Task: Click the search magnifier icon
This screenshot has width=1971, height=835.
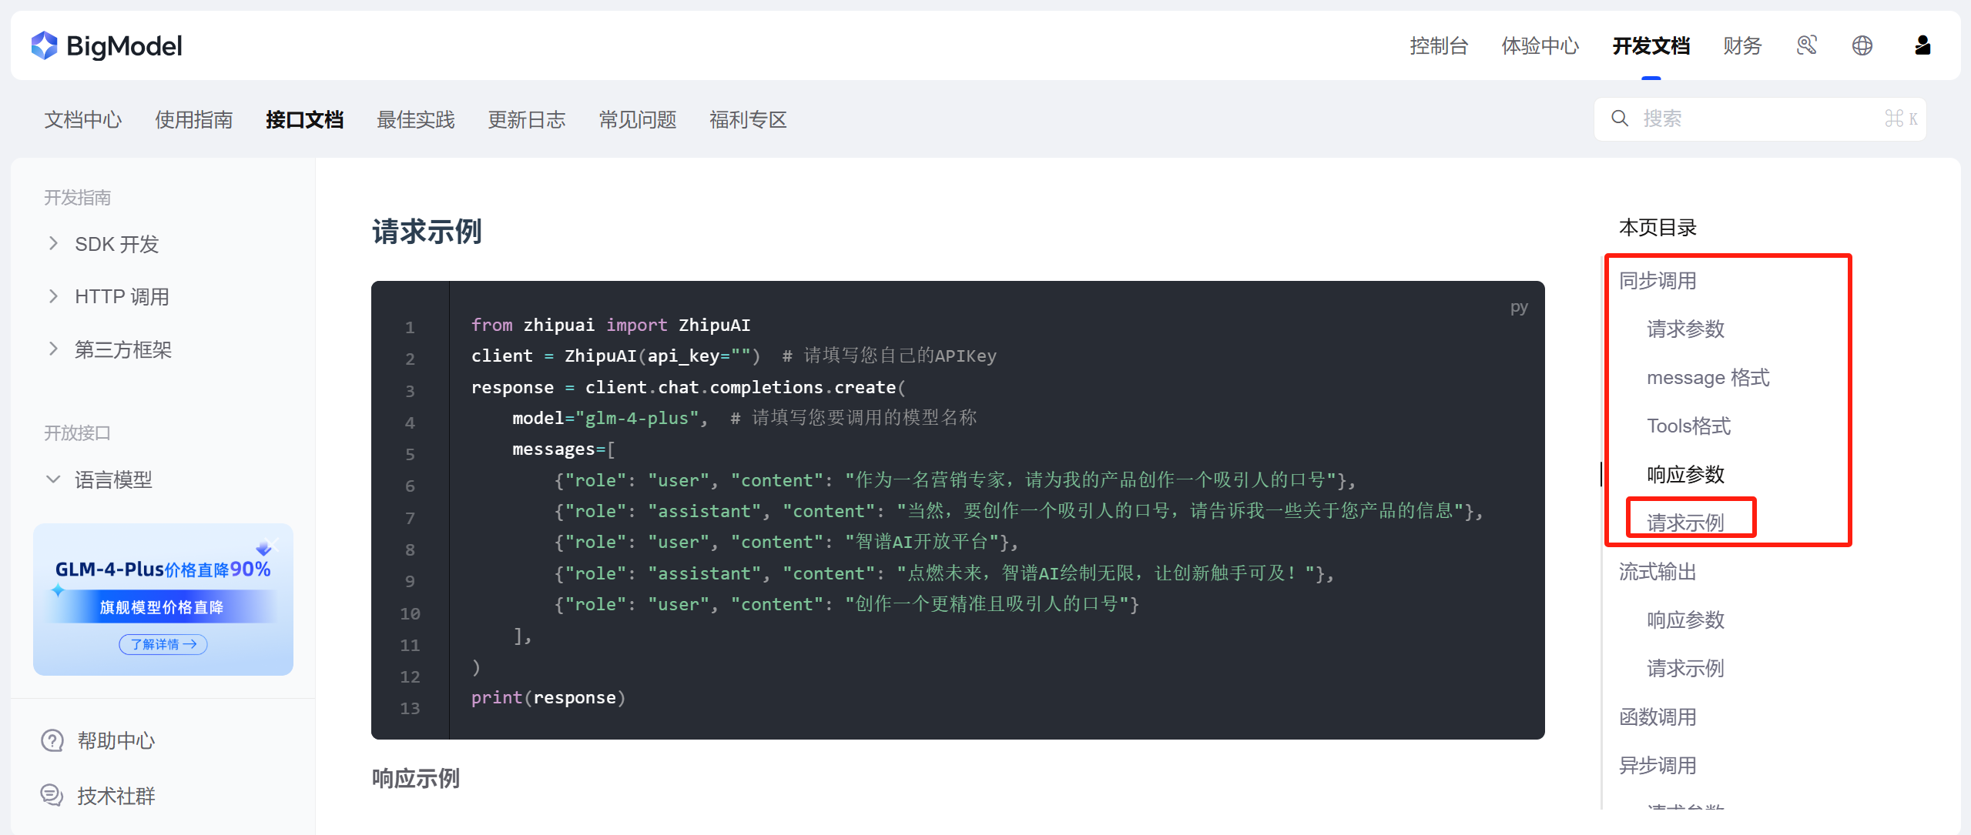Action: [1620, 119]
